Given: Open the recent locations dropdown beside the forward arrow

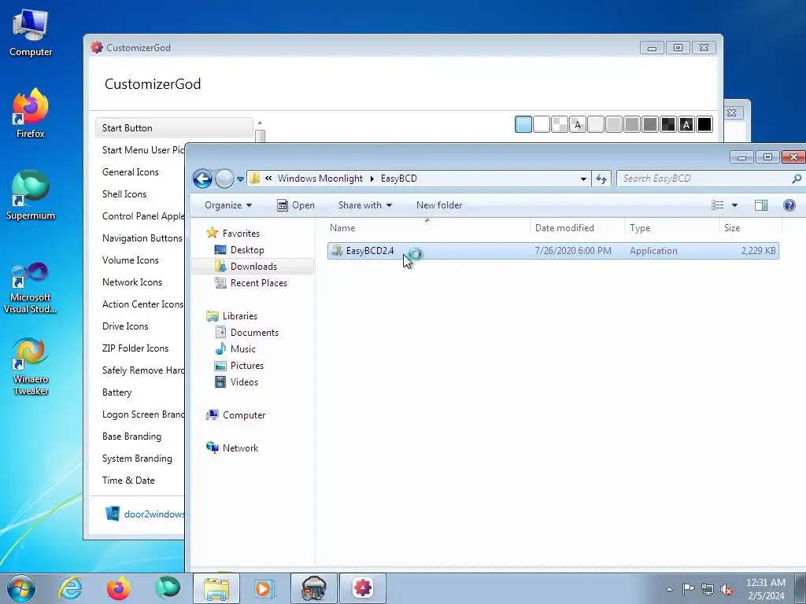Looking at the screenshot, I should pos(240,179).
